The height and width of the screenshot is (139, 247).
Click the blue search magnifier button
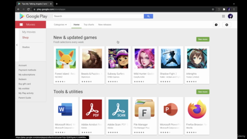coord(148,16)
